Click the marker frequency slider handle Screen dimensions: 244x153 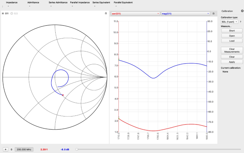coord(77,149)
